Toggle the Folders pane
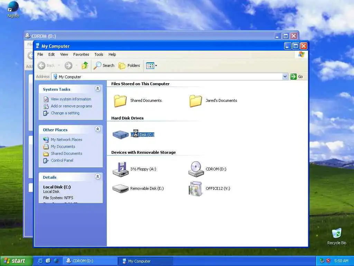 click(129, 65)
